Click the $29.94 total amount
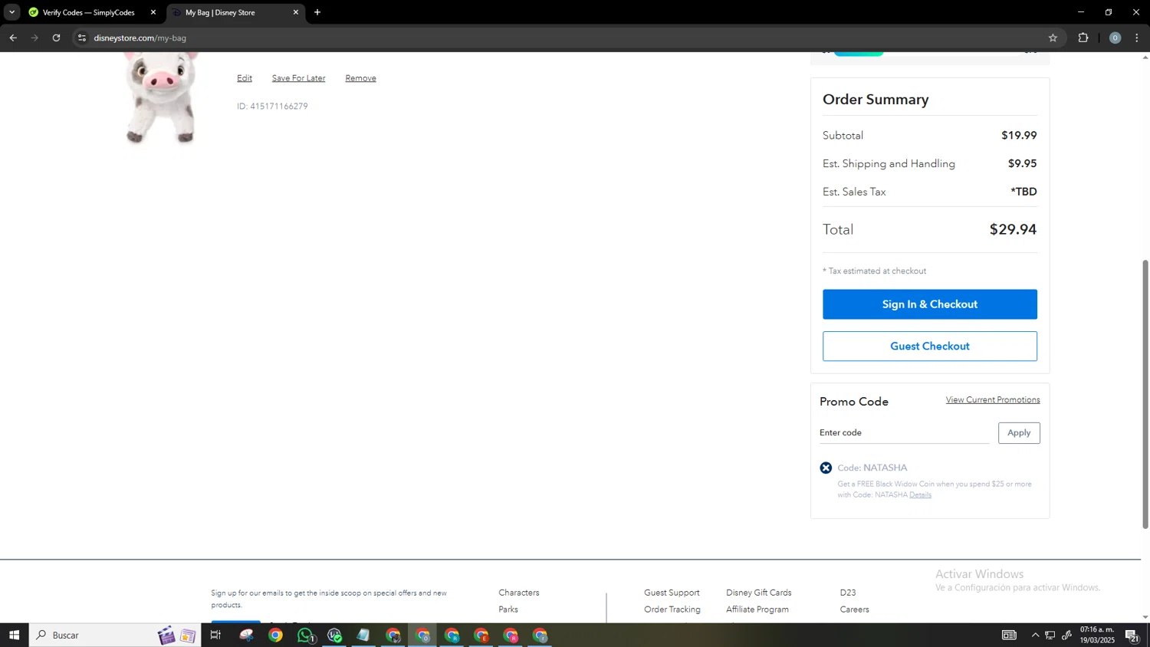The width and height of the screenshot is (1150, 647). [x=1013, y=229]
